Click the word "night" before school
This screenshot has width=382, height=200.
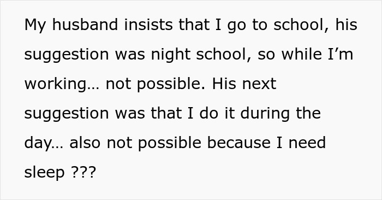(170, 55)
